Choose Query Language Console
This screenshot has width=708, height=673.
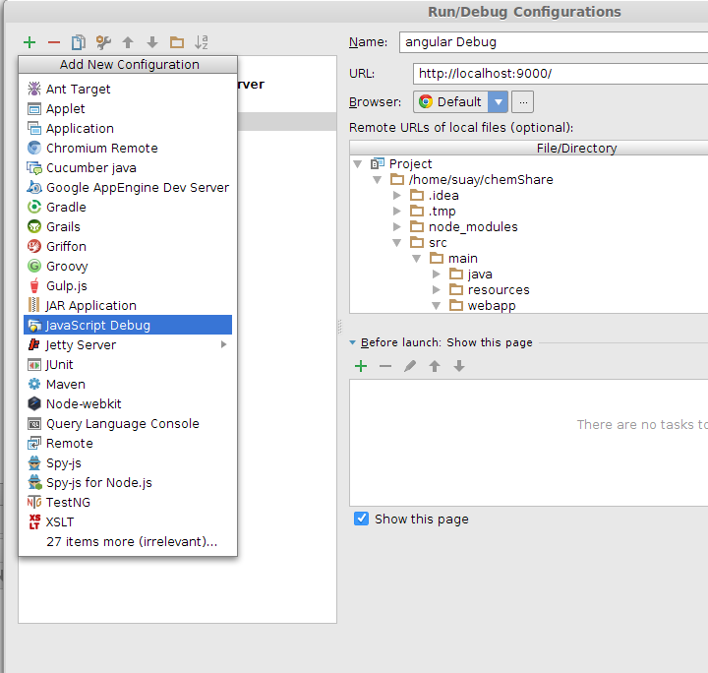128,424
